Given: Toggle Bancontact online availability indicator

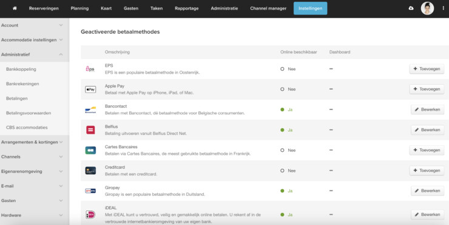Looking at the screenshot, I should (x=282, y=109).
